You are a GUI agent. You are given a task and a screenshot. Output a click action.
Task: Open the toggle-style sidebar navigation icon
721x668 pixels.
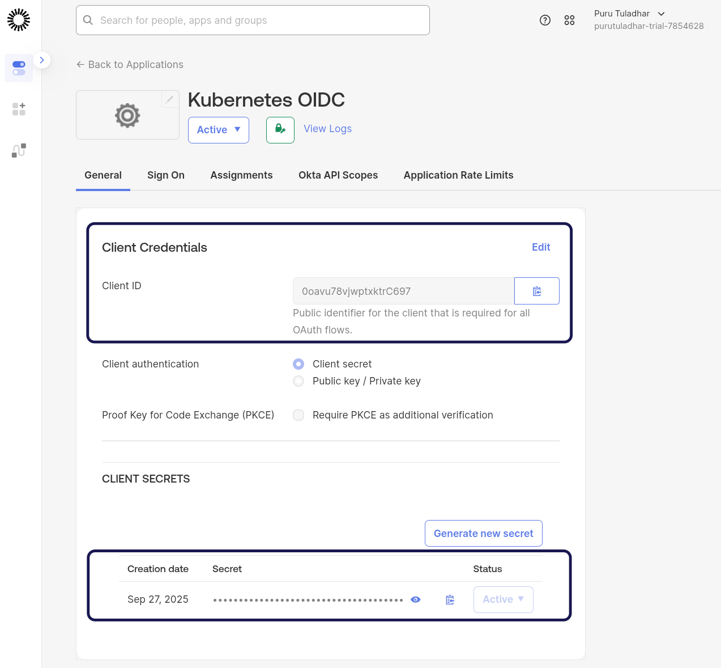[19, 68]
